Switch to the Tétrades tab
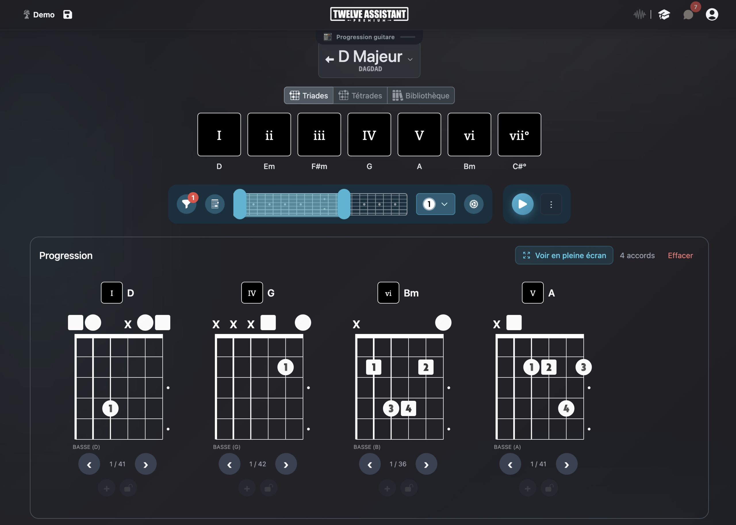736x525 pixels. pyautogui.click(x=360, y=95)
